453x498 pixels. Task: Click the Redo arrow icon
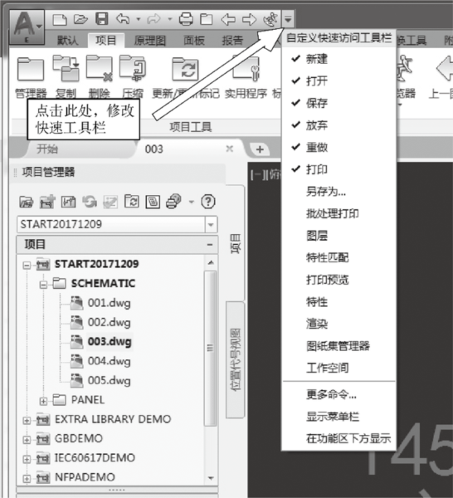click(154, 20)
